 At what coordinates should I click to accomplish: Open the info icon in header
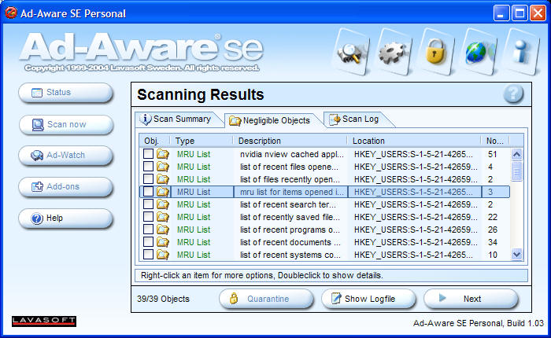[x=520, y=51]
